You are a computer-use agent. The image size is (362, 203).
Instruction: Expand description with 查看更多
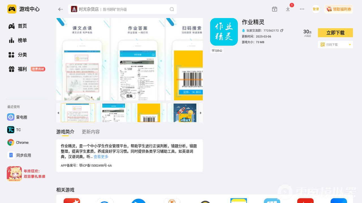click(x=101, y=157)
